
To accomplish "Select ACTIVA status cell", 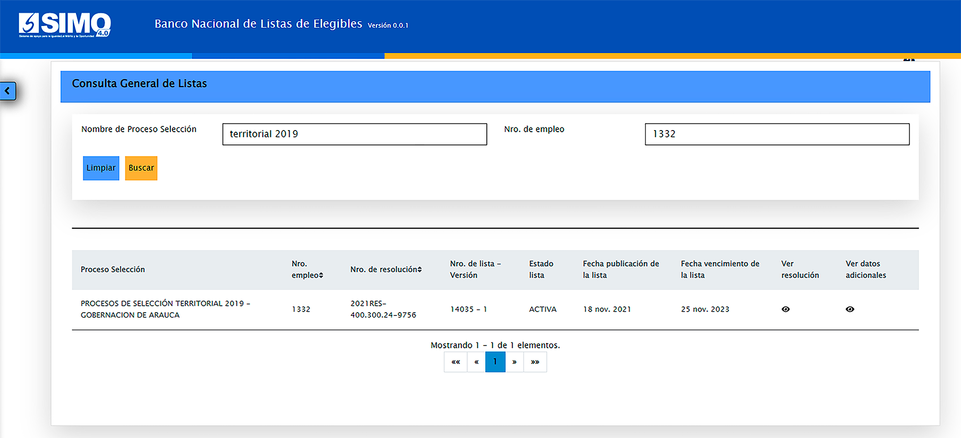I will [543, 310].
